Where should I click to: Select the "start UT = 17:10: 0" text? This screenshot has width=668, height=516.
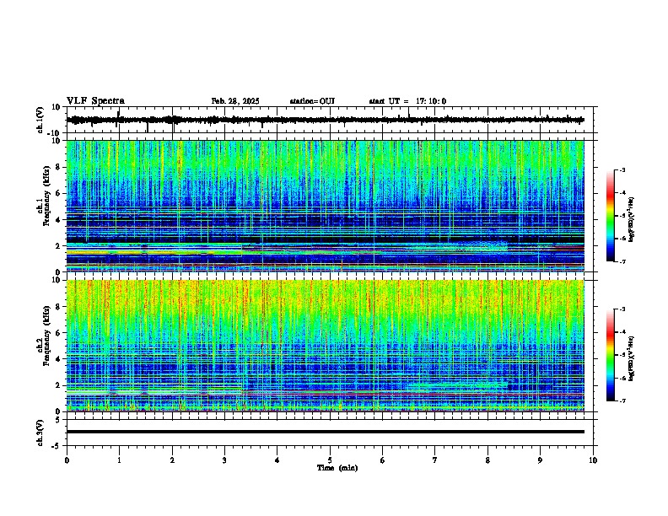pyautogui.click(x=407, y=101)
